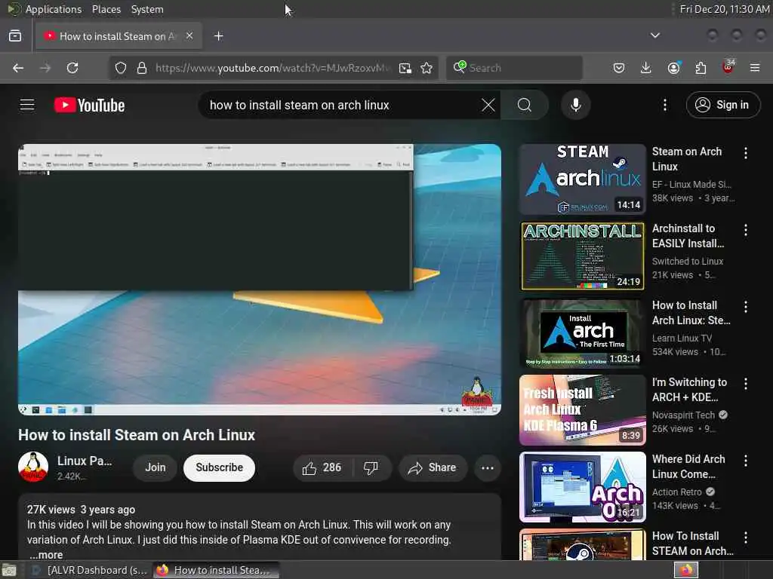The height and width of the screenshot is (579, 773).
Task: Open the ARCHINSTALL thumbnail 24:19
Action: point(582,256)
